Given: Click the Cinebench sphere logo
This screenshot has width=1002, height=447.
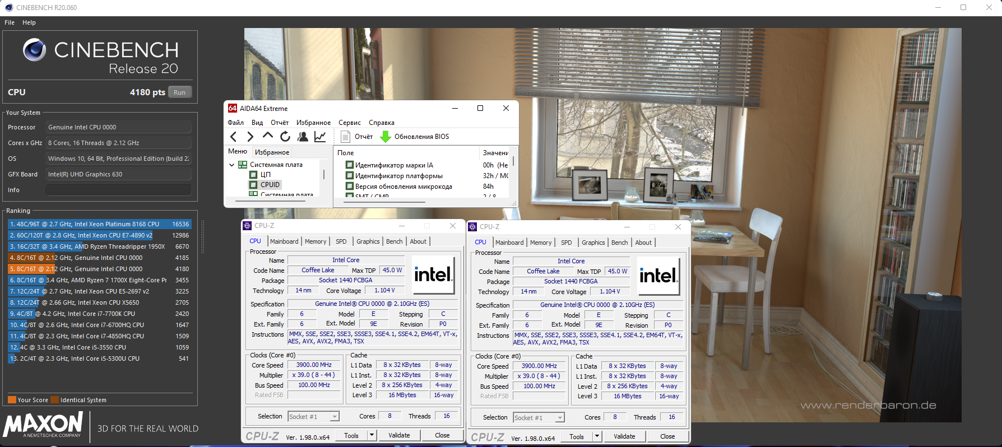Looking at the screenshot, I should tap(34, 50).
